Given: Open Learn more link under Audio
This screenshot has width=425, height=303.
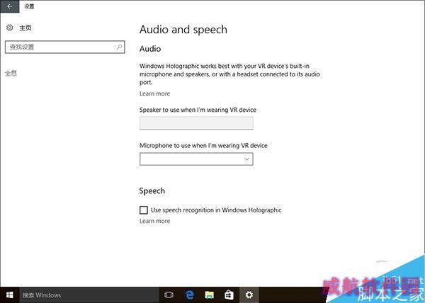Looking at the screenshot, I should point(154,93).
